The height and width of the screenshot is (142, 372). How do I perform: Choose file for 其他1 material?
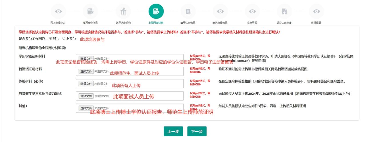coord(86,108)
